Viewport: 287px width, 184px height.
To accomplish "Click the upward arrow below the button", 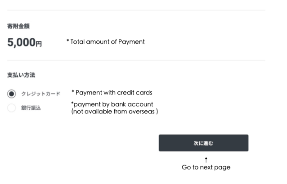I will click(x=206, y=160).
